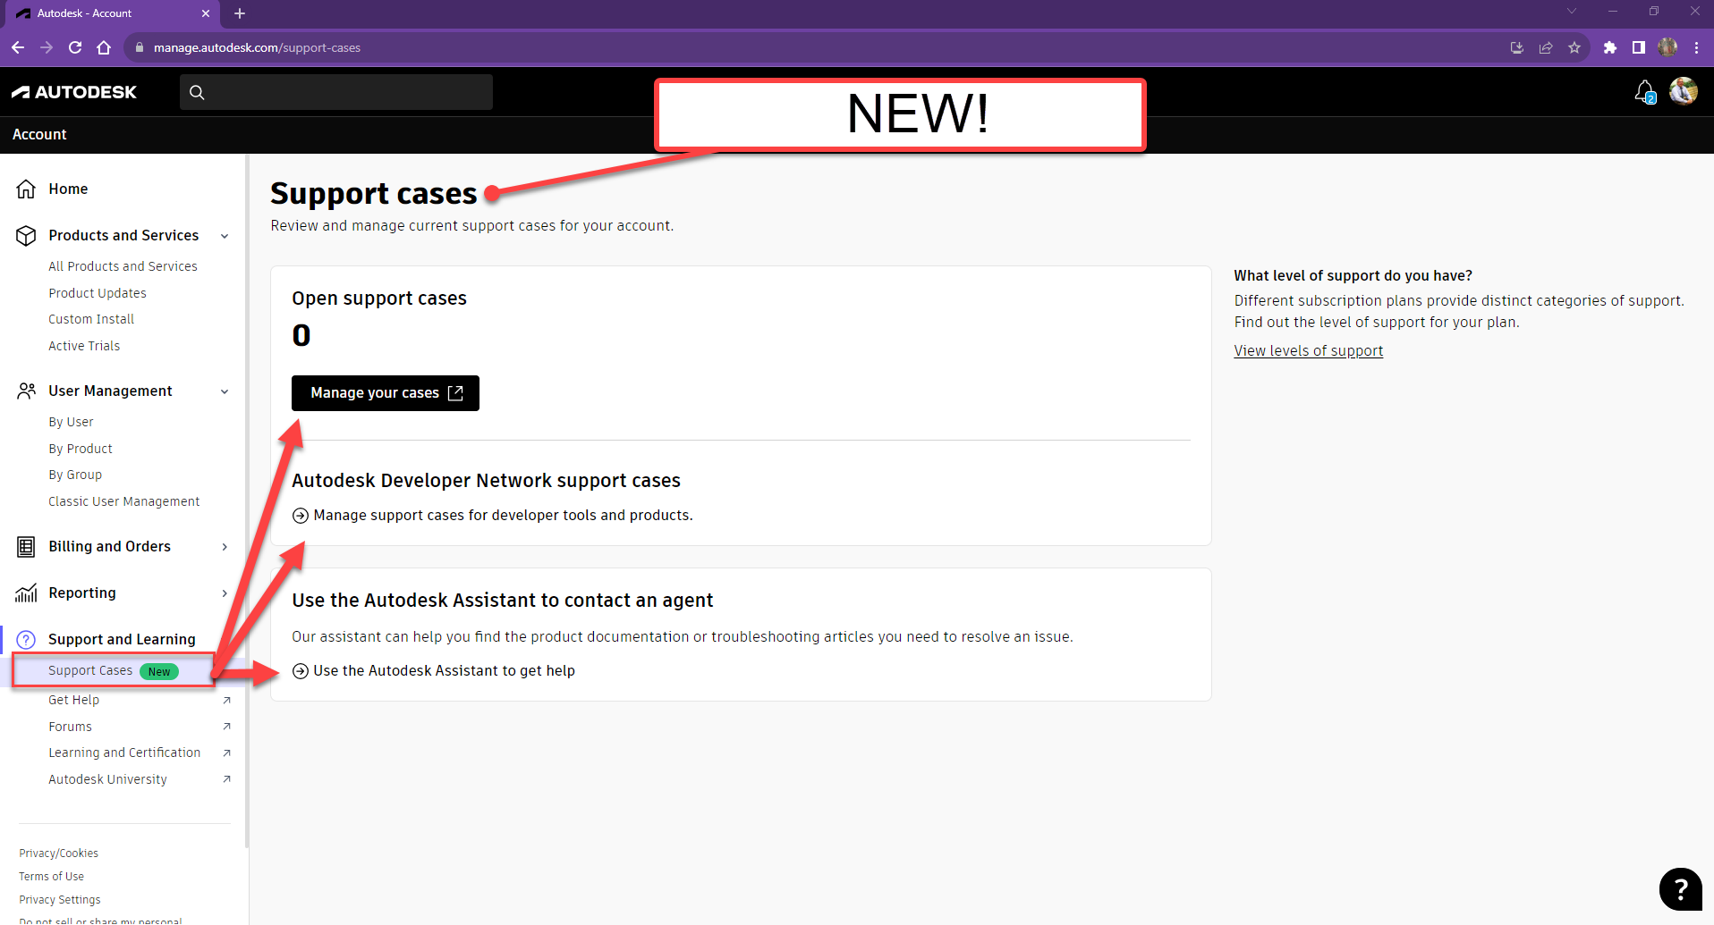Click external link arrow next to Get Help

coord(226,700)
